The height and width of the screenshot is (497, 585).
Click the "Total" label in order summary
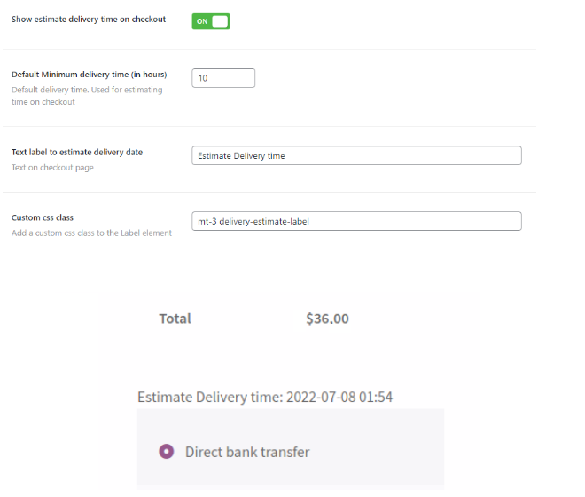point(175,319)
